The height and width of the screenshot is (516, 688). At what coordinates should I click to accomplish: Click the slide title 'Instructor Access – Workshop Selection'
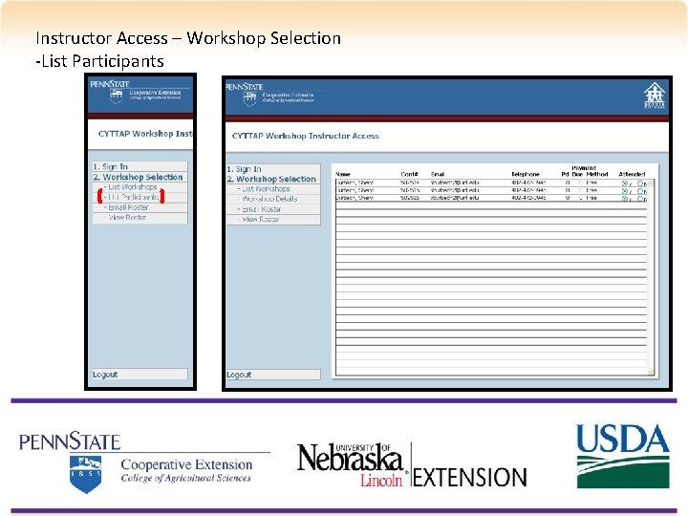click(188, 38)
